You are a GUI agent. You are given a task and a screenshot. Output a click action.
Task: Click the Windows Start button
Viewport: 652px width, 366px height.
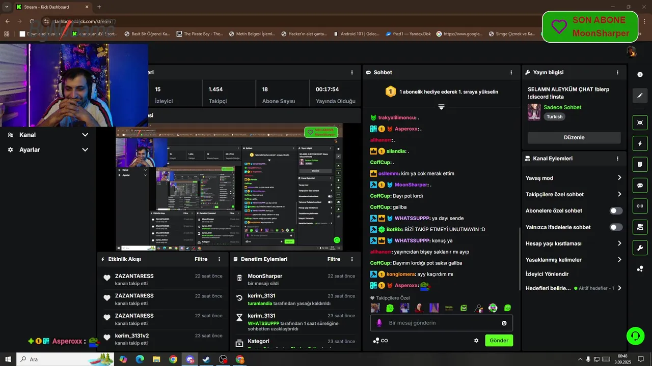click(8, 359)
